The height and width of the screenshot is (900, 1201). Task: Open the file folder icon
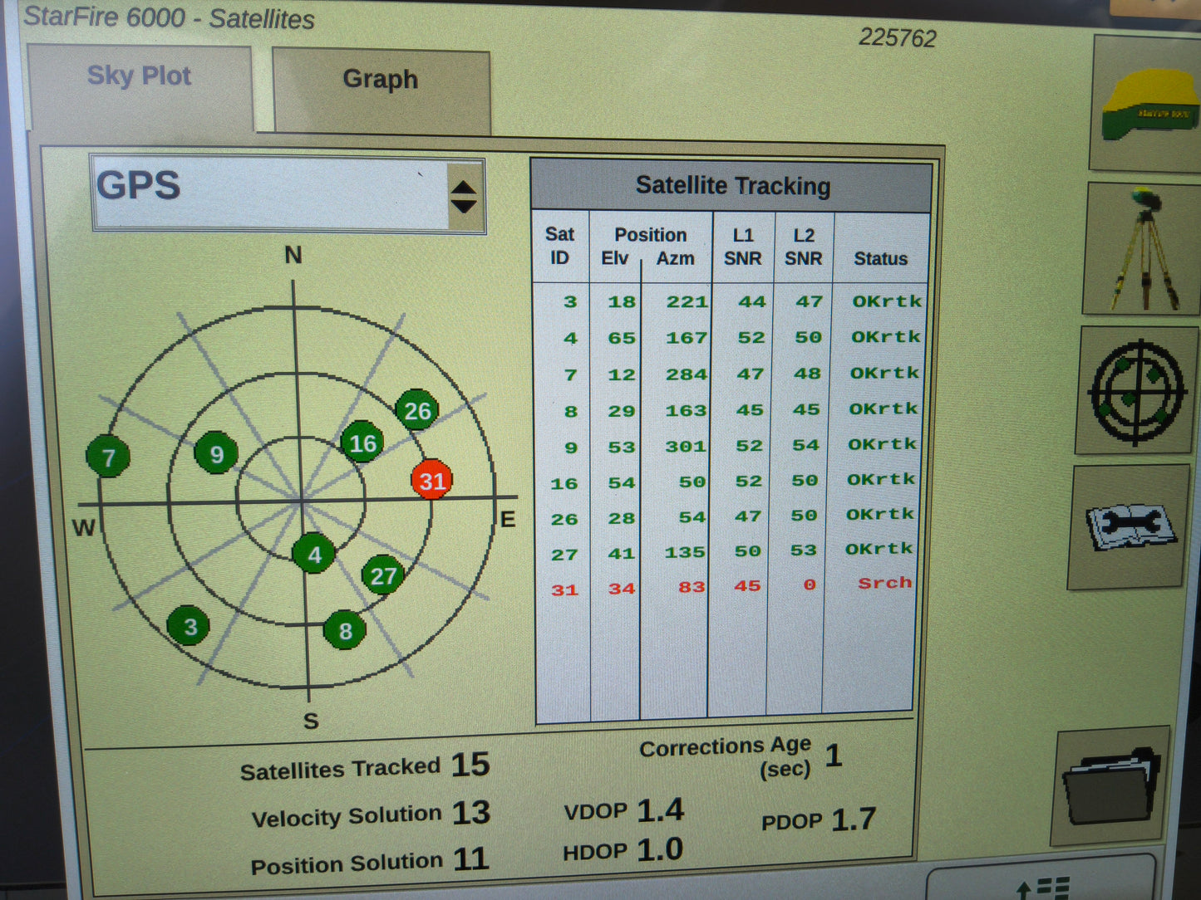click(x=1111, y=786)
